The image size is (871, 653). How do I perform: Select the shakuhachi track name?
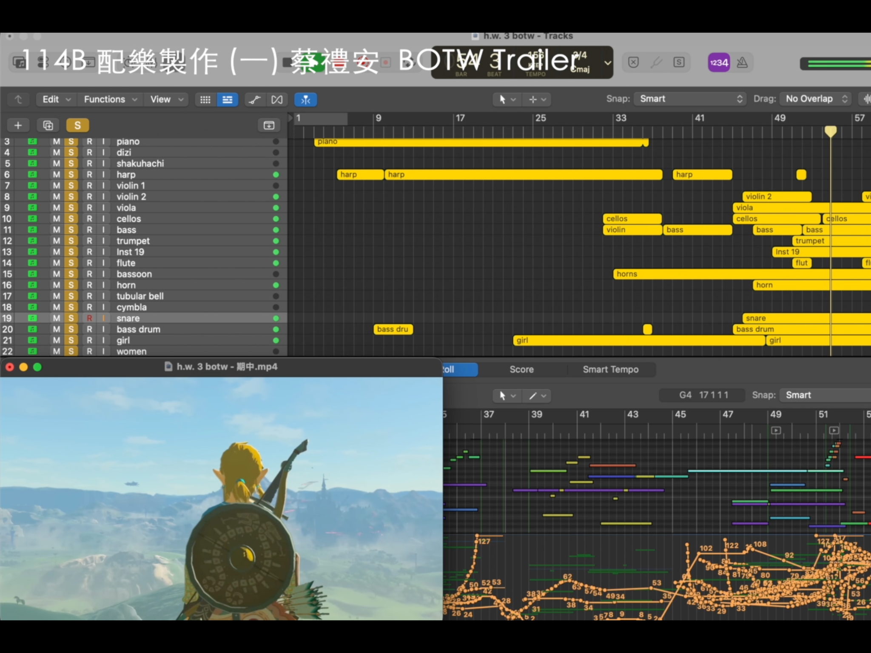coord(140,164)
